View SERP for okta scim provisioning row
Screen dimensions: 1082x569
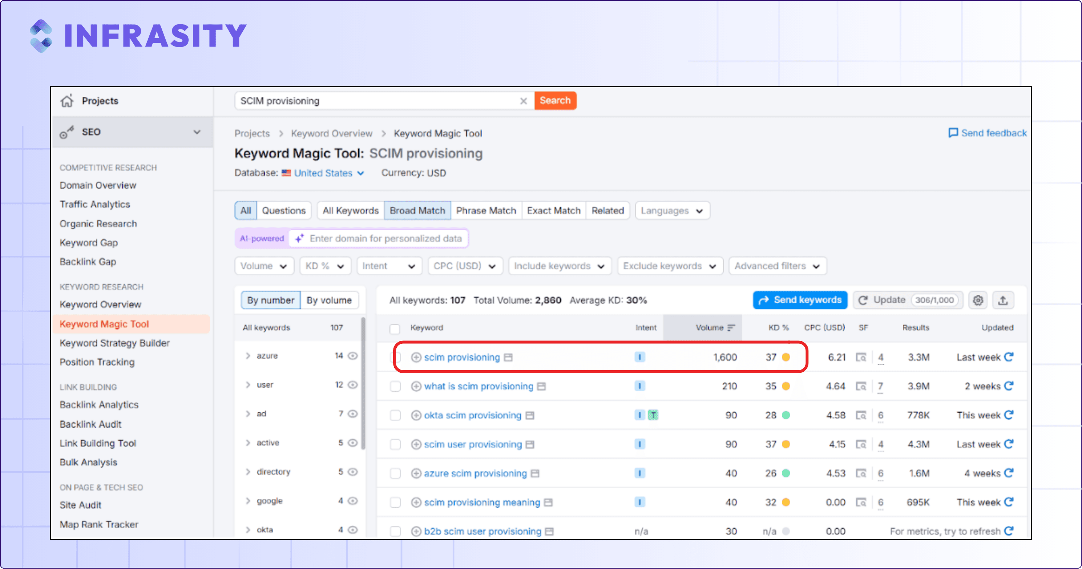[x=861, y=415]
